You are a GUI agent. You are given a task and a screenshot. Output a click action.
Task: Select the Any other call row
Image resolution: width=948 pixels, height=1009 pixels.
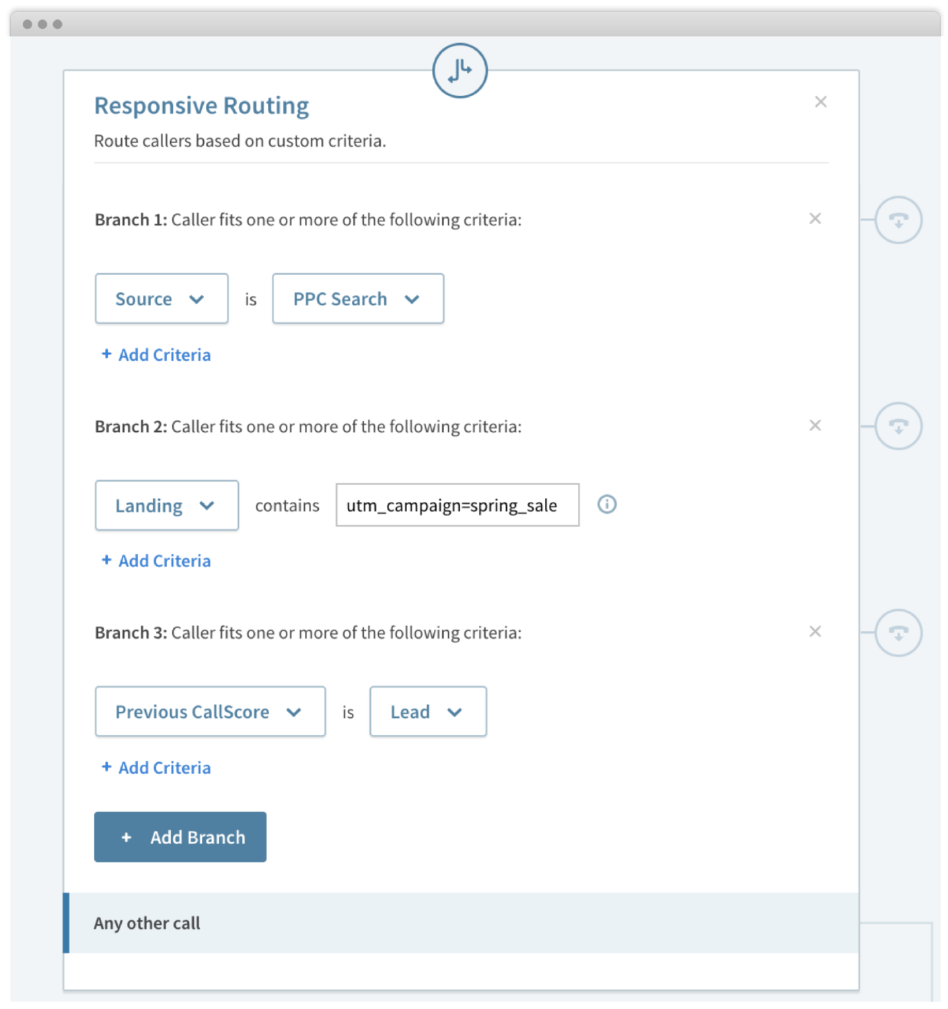click(x=461, y=923)
